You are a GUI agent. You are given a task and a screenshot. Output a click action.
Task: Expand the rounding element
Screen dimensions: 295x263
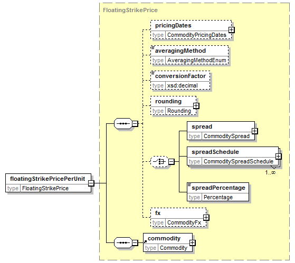tap(196, 106)
